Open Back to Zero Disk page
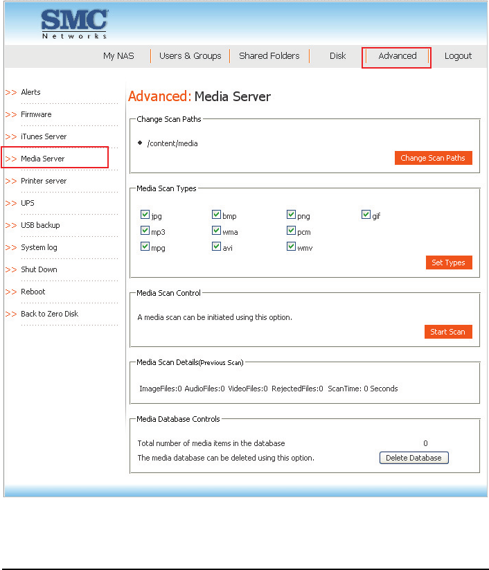The width and height of the screenshot is (489, 570). 49,314
